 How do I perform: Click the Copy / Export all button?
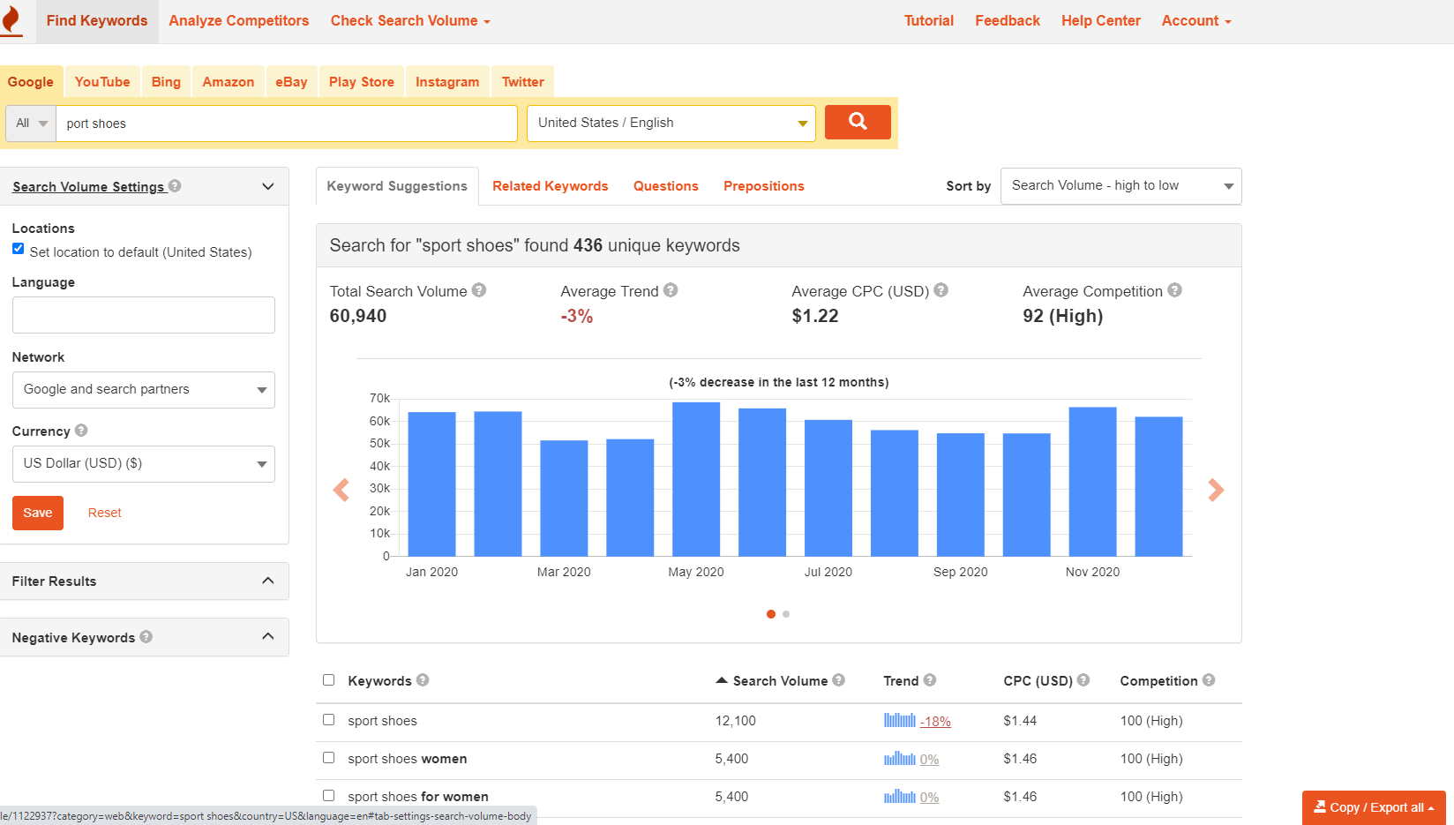click(1373, 806)
